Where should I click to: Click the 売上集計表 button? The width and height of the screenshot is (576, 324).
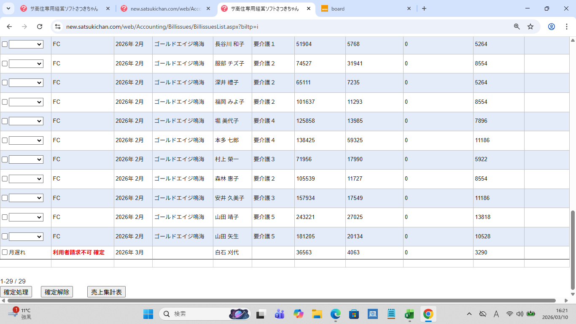point(106,292)
